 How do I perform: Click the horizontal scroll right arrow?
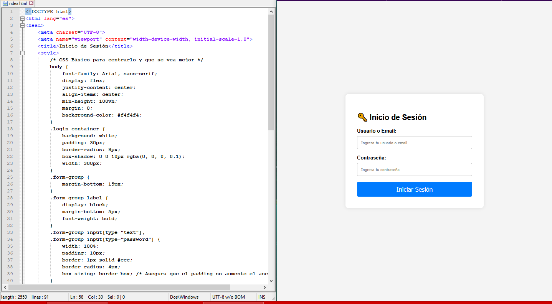point(264,287)
